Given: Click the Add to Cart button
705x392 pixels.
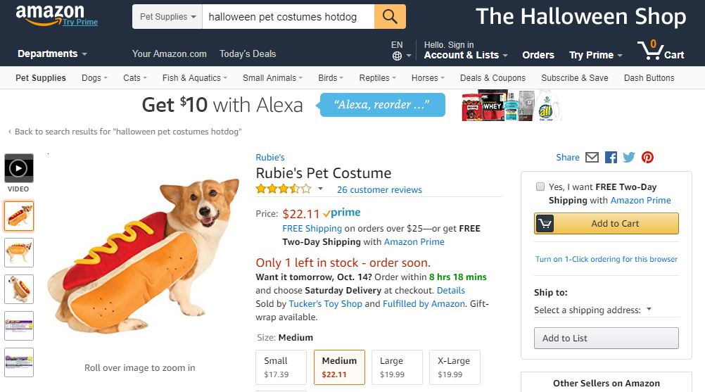Looking at the screenshot, I should (x=606, y=224).
